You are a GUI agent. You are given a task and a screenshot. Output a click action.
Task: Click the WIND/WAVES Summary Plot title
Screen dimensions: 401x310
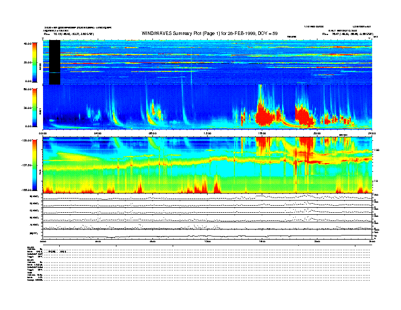(x=210, y=33)
